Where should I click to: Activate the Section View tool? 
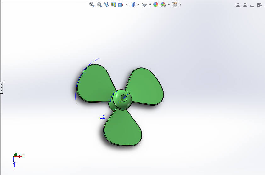pyautogui.click(x=114, y=4)
